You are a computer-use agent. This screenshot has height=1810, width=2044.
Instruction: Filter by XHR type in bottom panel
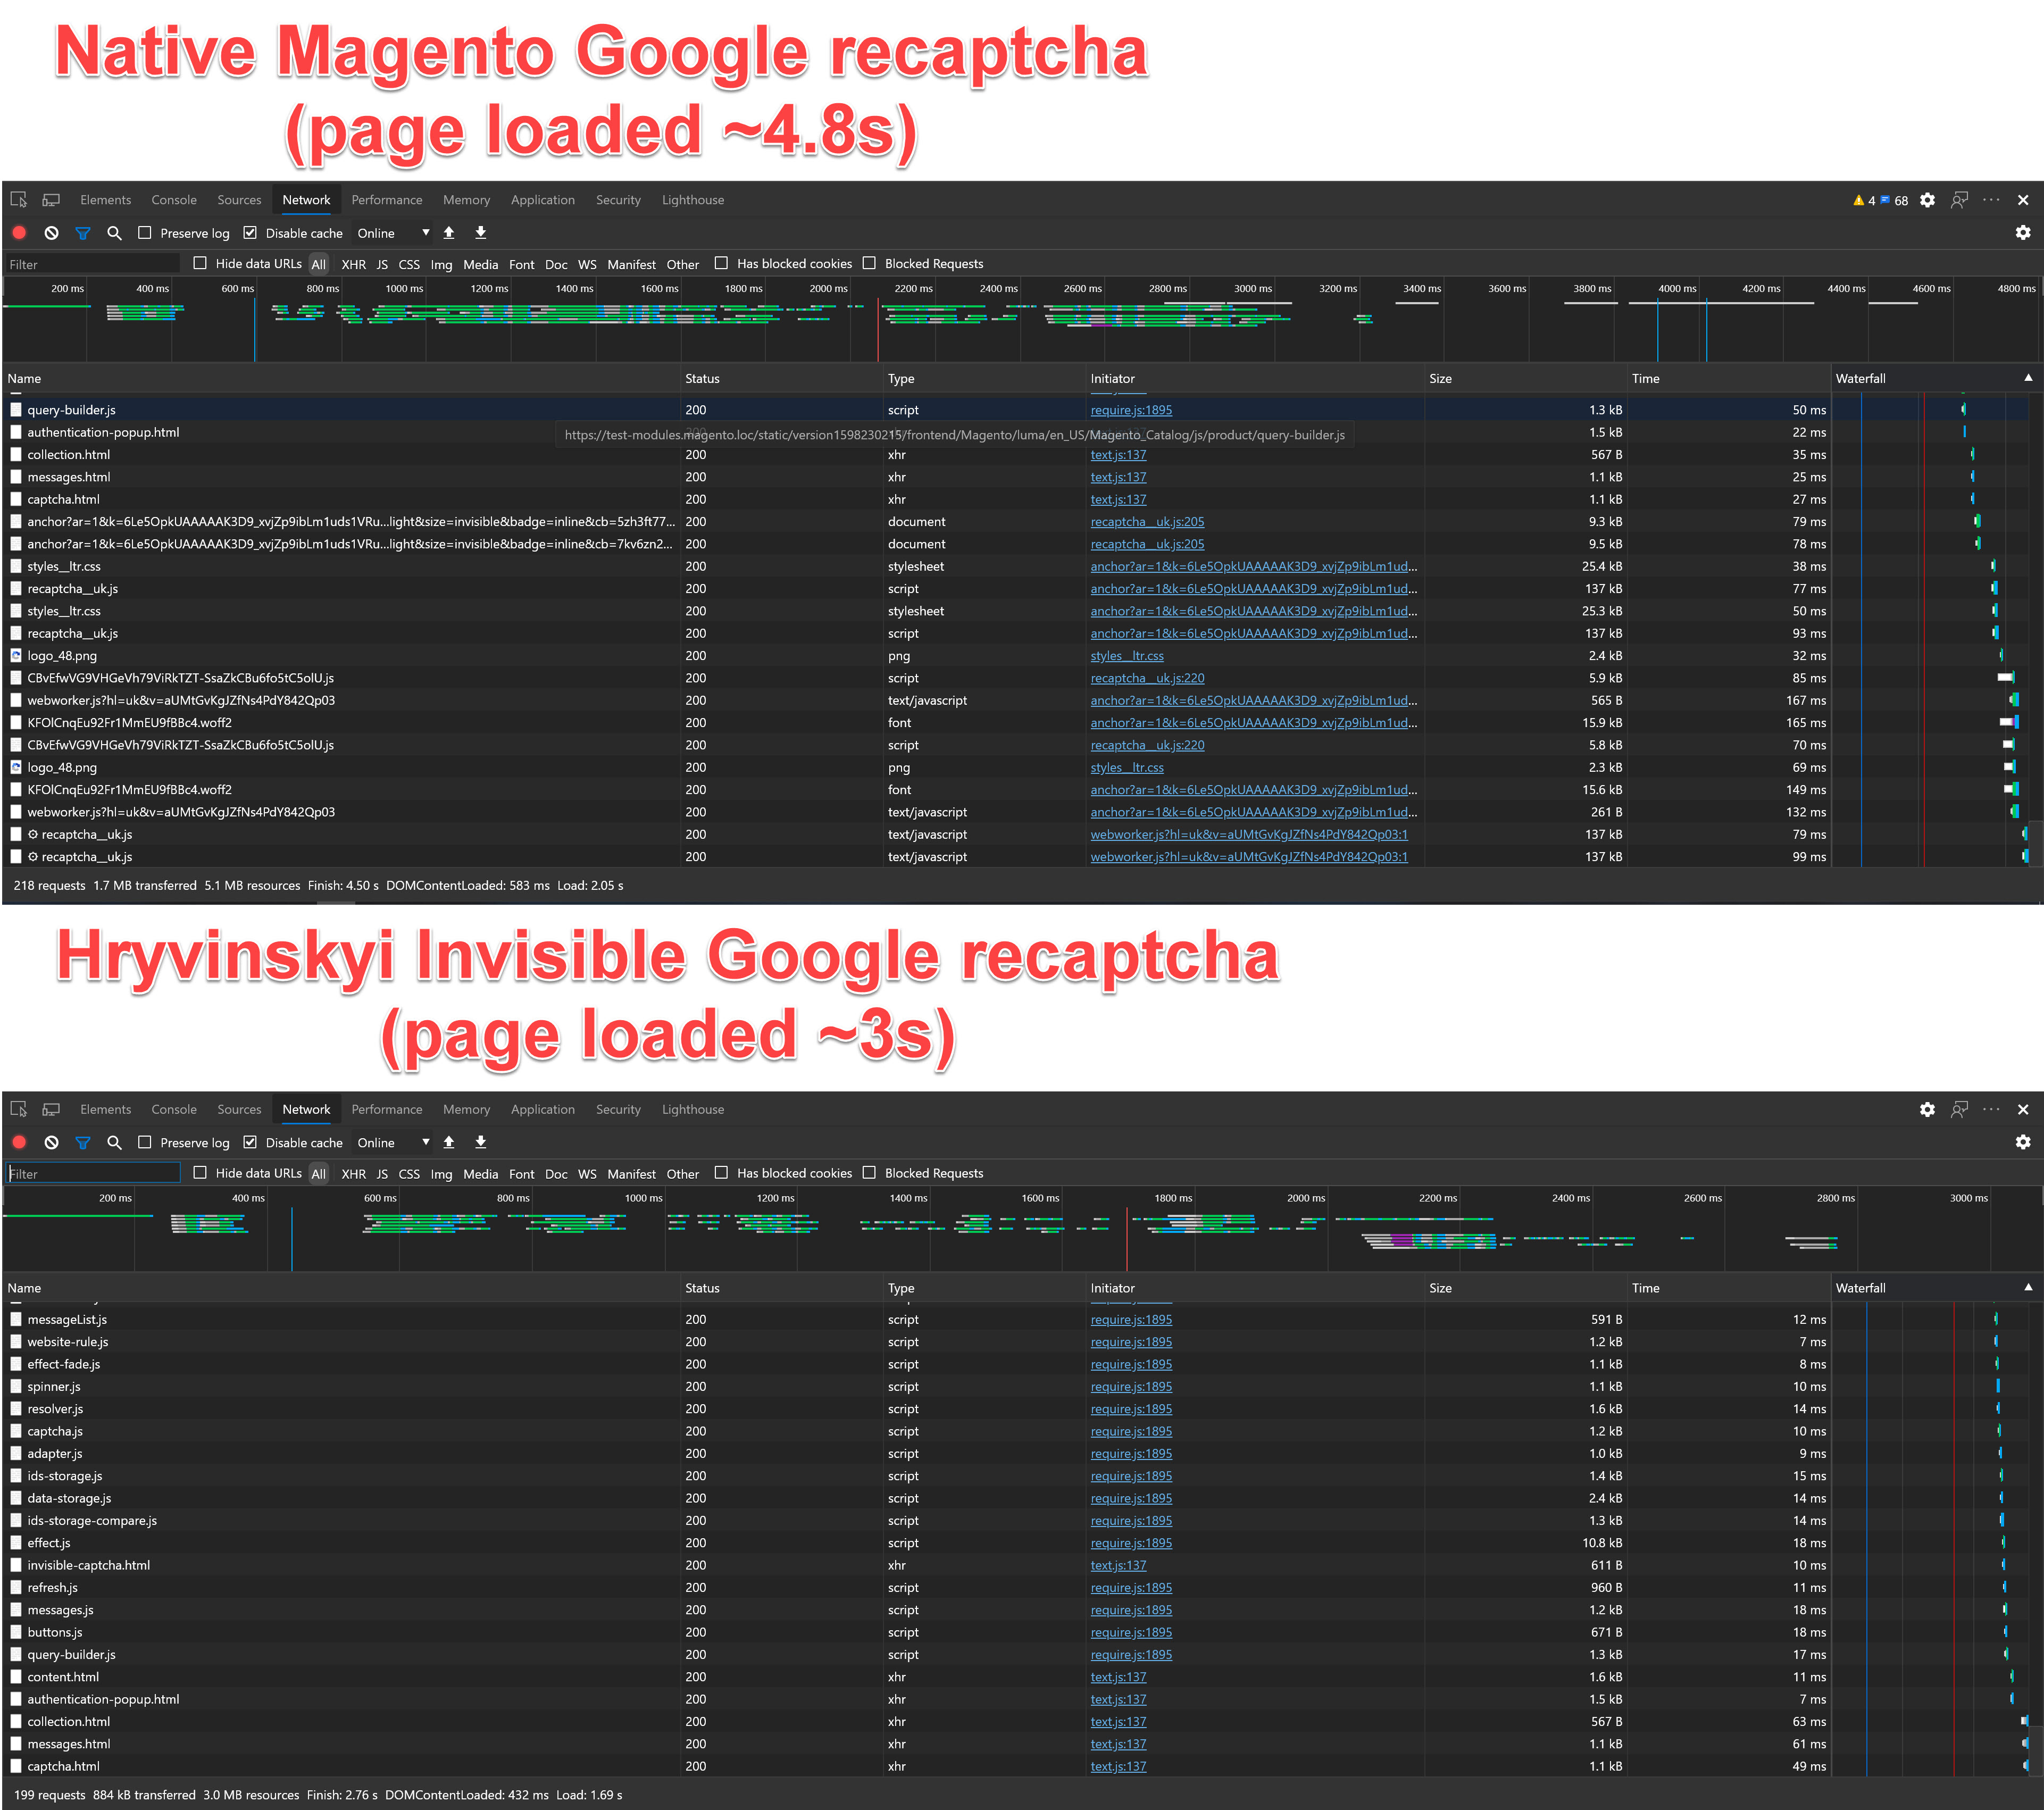coord(353,1173)
